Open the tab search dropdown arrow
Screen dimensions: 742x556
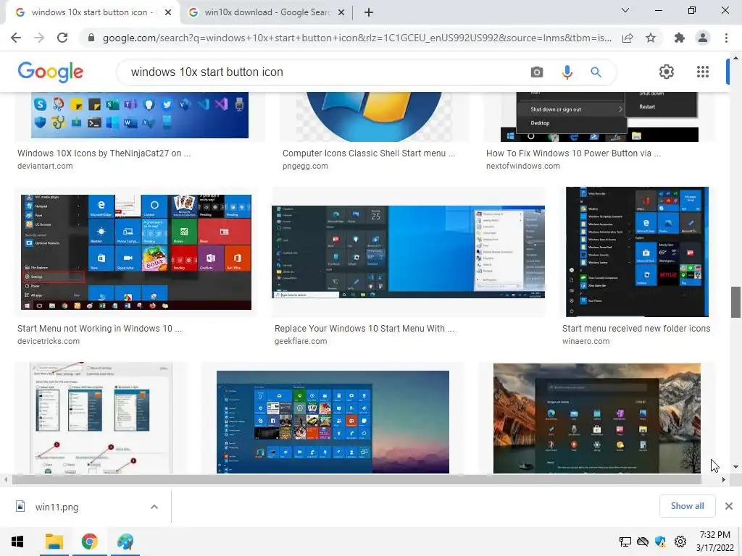point(625,10)
